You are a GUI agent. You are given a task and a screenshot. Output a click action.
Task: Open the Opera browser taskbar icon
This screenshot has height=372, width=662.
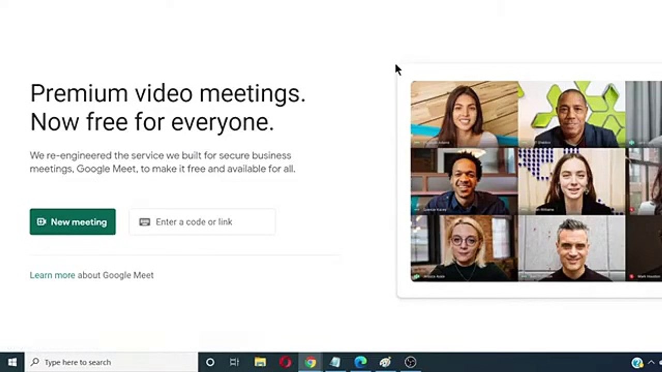pyautogui.click(x=285, y=362)
